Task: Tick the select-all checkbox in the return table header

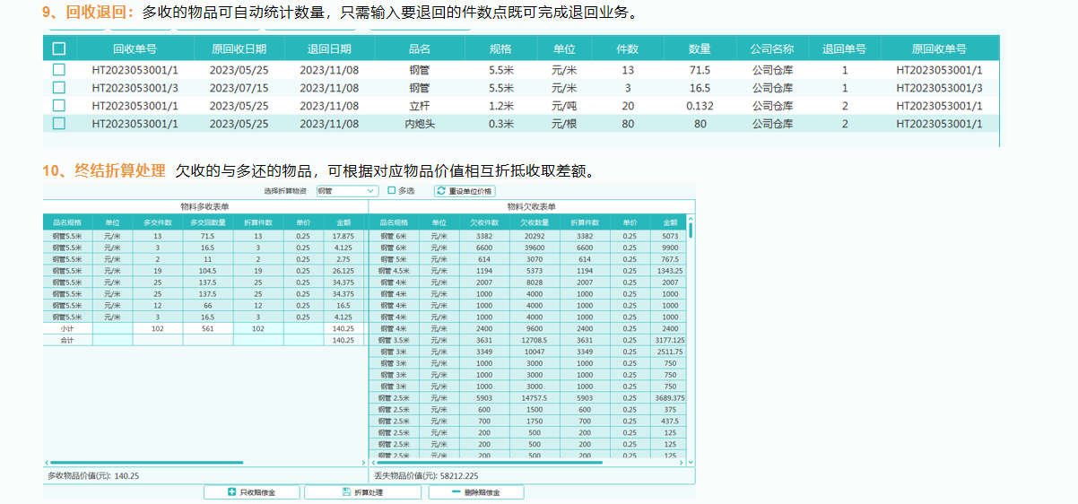Action: coord(59,49)
